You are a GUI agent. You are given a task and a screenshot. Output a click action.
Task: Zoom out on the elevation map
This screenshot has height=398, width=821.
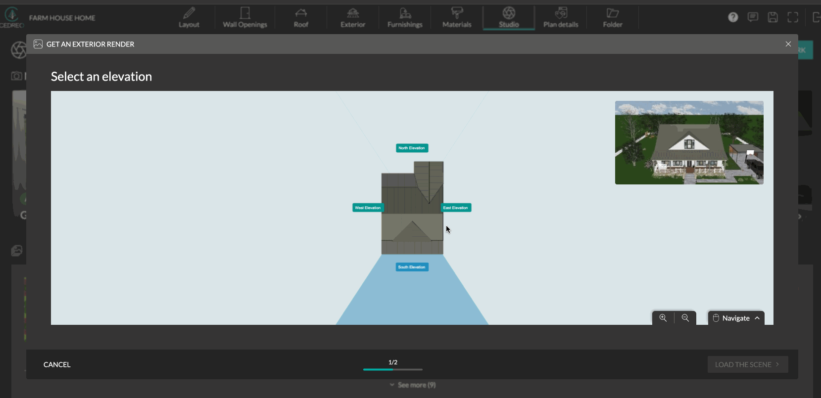point(685,318)
